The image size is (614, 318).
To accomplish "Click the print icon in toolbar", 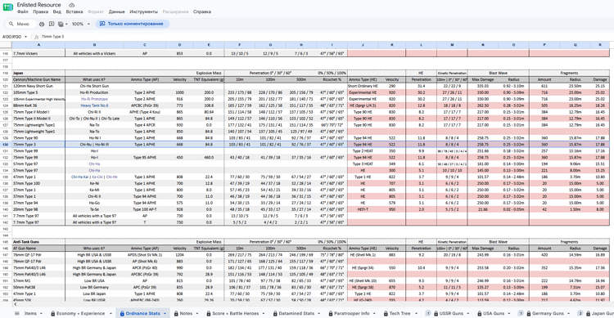I will click(42, 24).
